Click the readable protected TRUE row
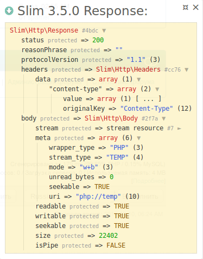 [x=83, y=206]
